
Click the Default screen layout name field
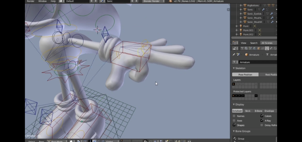(x=77, y=1)
